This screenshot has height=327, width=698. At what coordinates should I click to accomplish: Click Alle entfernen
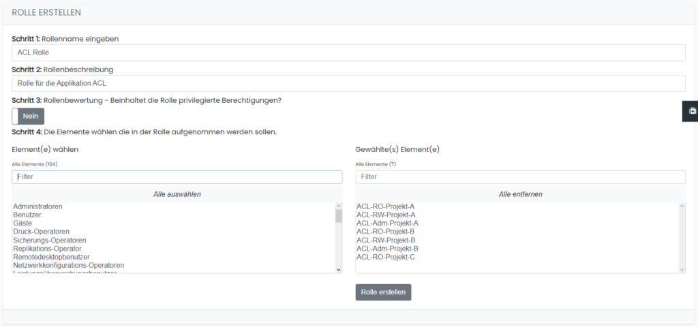520,194
